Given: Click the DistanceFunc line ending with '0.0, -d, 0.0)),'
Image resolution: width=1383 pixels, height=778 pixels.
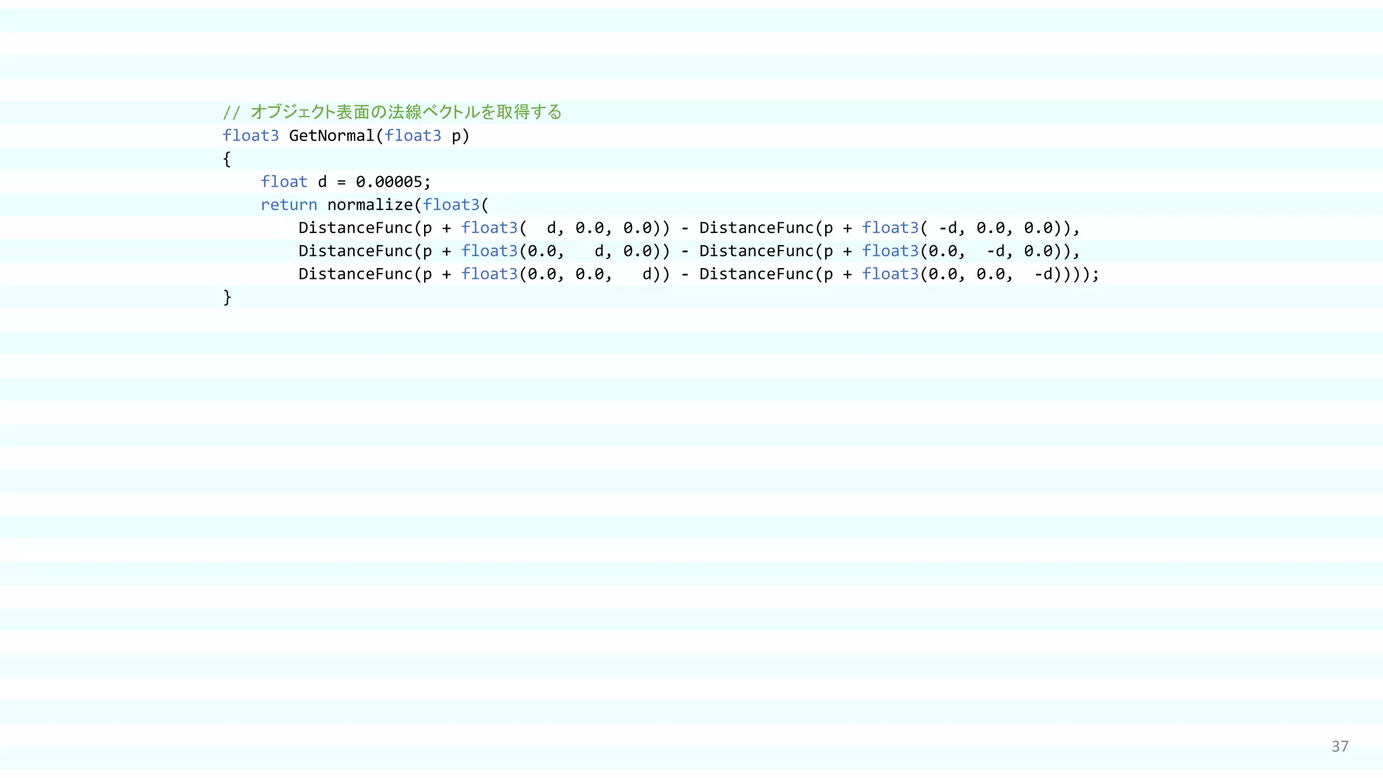Looking at the screenshot, I should click(x=689, y=251).
